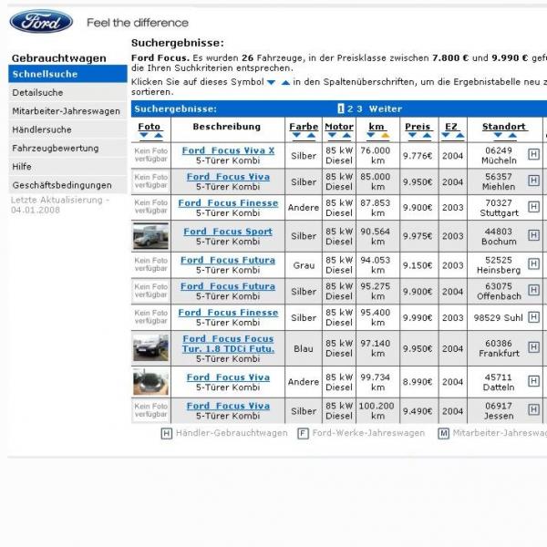Select Händlersuche in the sidebar

coord(41,129)
